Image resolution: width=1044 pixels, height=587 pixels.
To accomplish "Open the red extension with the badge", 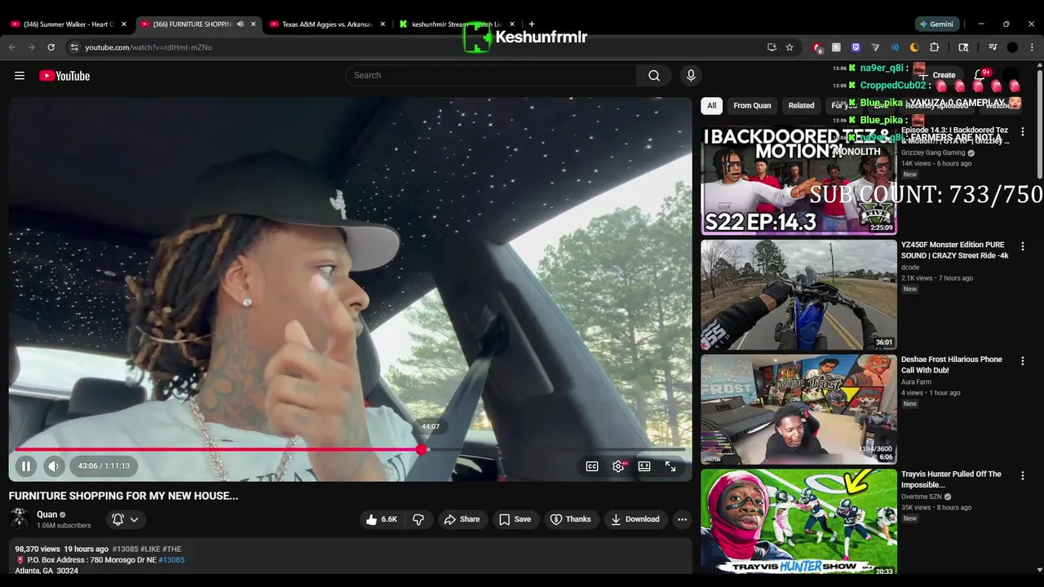I will [817, 47].
